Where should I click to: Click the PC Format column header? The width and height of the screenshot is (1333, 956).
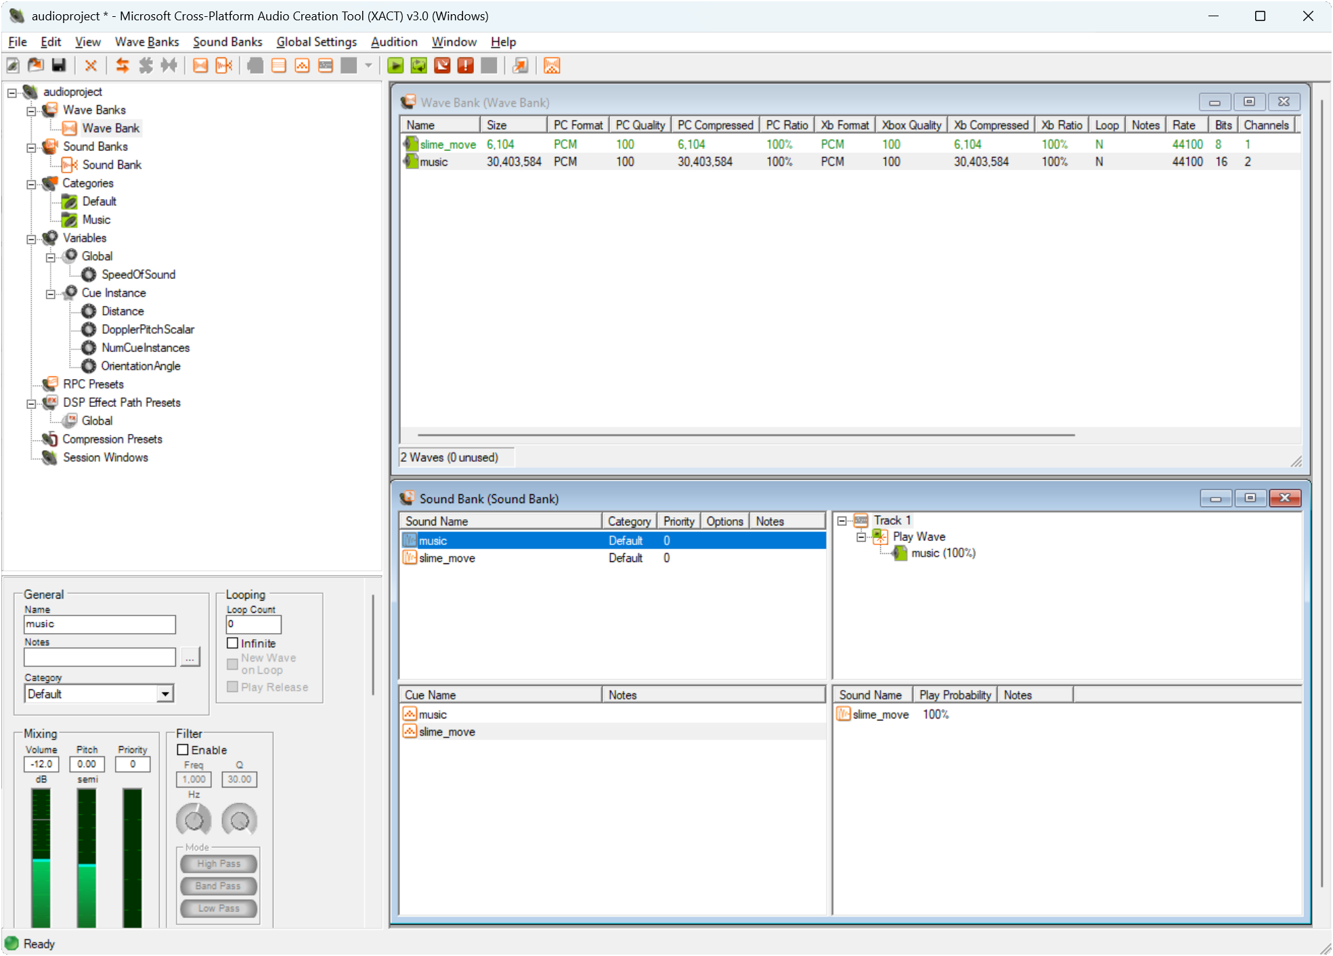coord(578,125)
